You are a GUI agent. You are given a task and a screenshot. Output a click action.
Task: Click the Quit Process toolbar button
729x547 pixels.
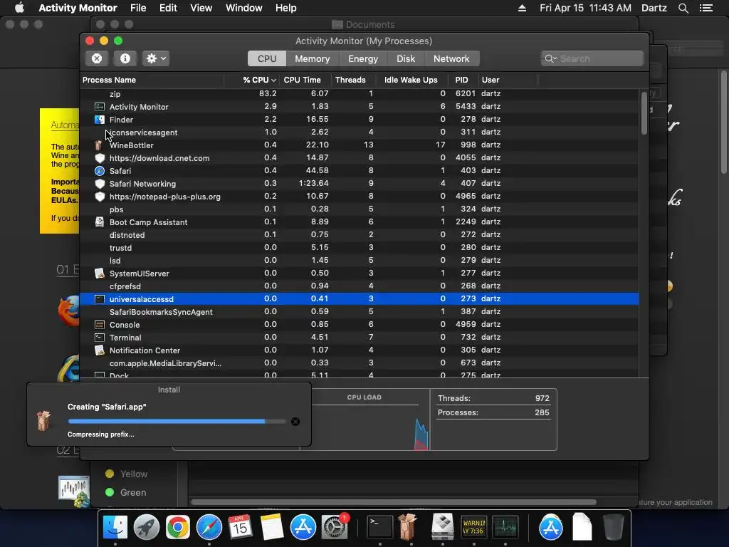(97, 58)
